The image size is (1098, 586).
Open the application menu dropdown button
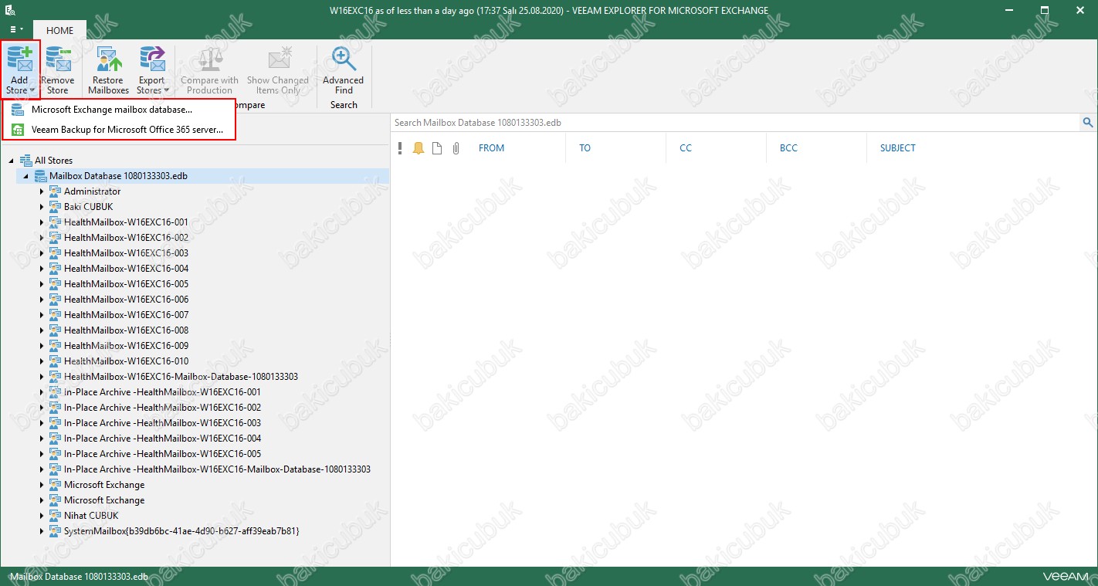pos(16,30)
